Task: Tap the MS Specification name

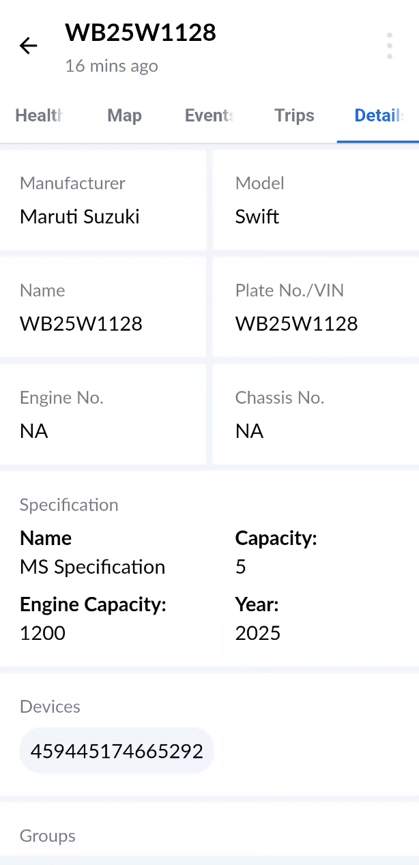Action: coord(92,567)
